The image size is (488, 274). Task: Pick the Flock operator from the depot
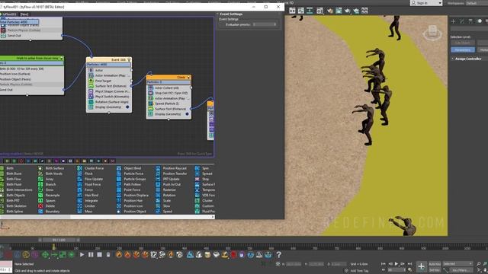coord(85,174)
